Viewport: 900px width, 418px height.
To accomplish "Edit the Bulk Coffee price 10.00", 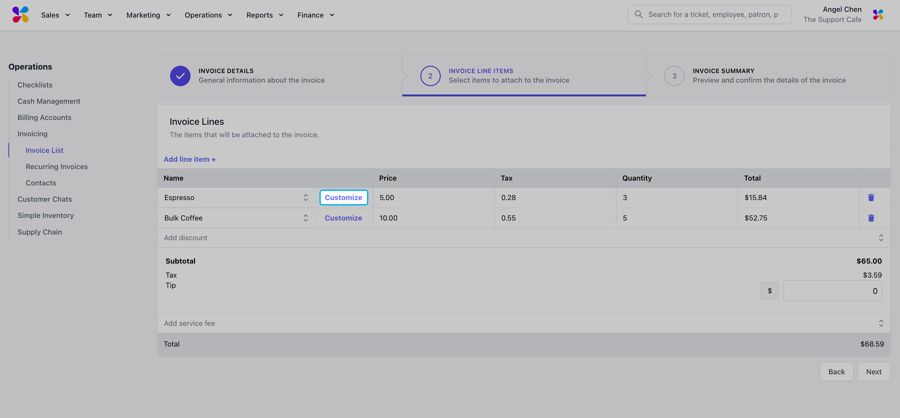I will pos(434,218).
